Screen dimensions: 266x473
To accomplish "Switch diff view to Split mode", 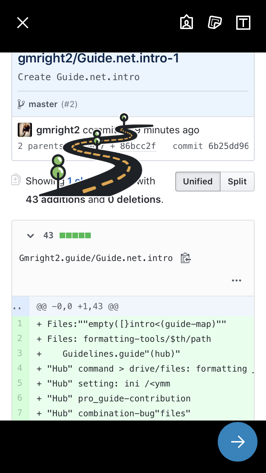I will pyautogui.click(x=237, y=181).
